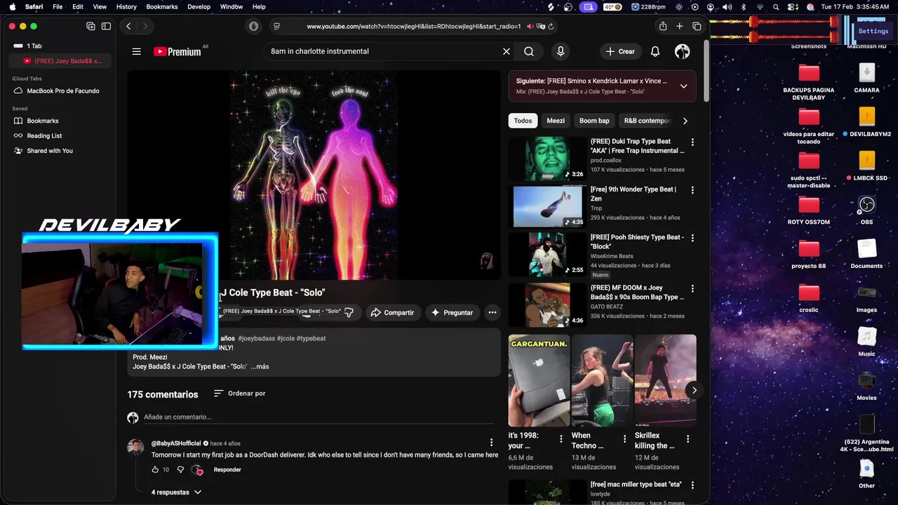
Task: Hide Safari sidebar with sidebar toggle icon
Action: (x=106, y=26)
